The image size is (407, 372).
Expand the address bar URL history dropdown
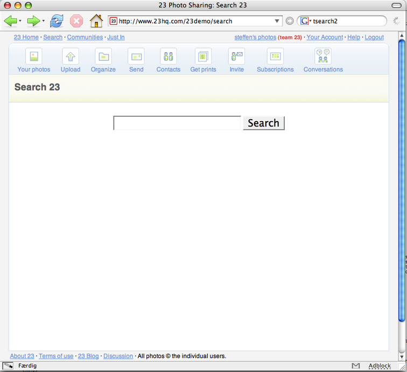coord(277,21)
